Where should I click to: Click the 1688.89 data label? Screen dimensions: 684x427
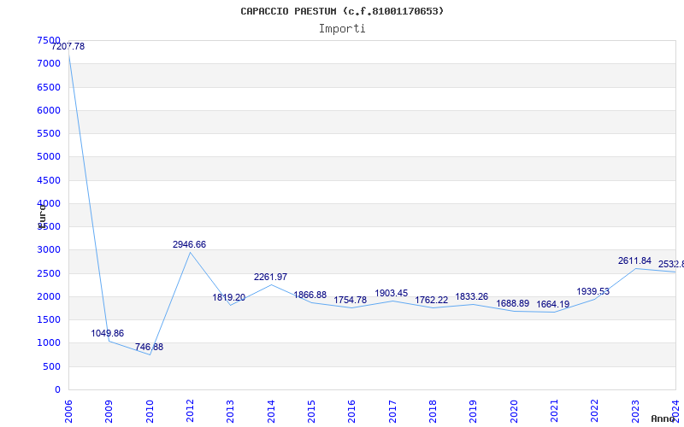[x=512, y=303]
